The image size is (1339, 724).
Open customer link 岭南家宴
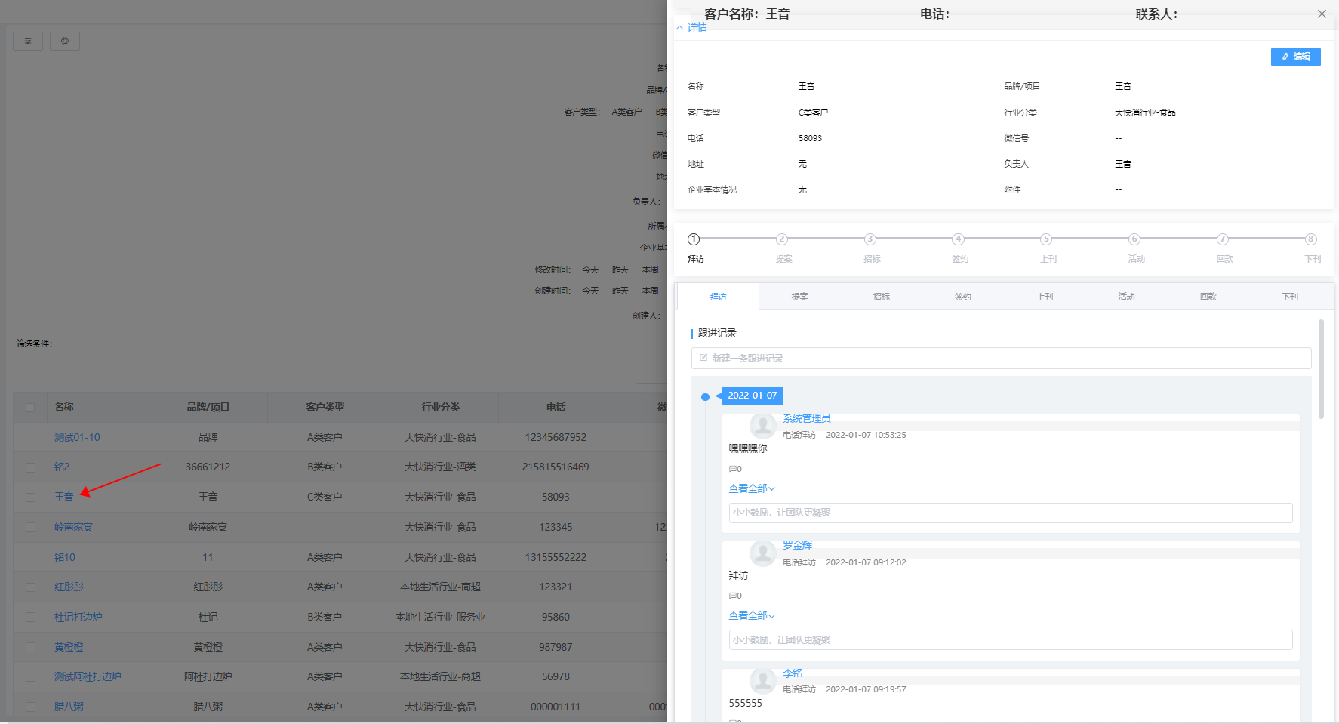[x=73, y=527]
